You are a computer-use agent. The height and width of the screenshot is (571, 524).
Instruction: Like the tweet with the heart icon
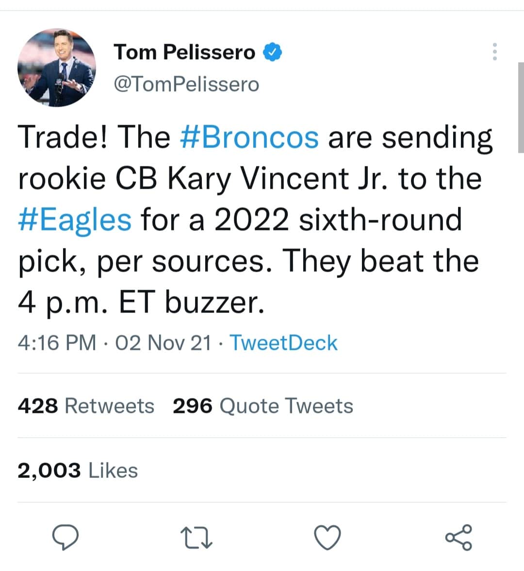pos(327,538)
